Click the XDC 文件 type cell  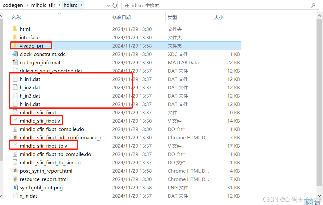tap(178, 54)
